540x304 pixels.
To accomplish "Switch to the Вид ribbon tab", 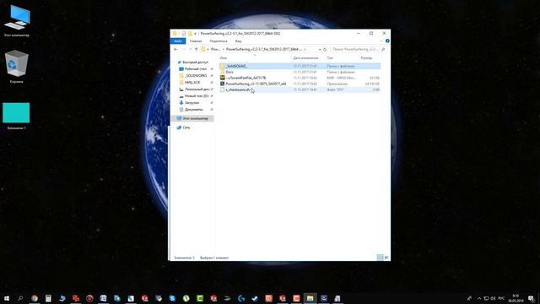I will point(238,41).
